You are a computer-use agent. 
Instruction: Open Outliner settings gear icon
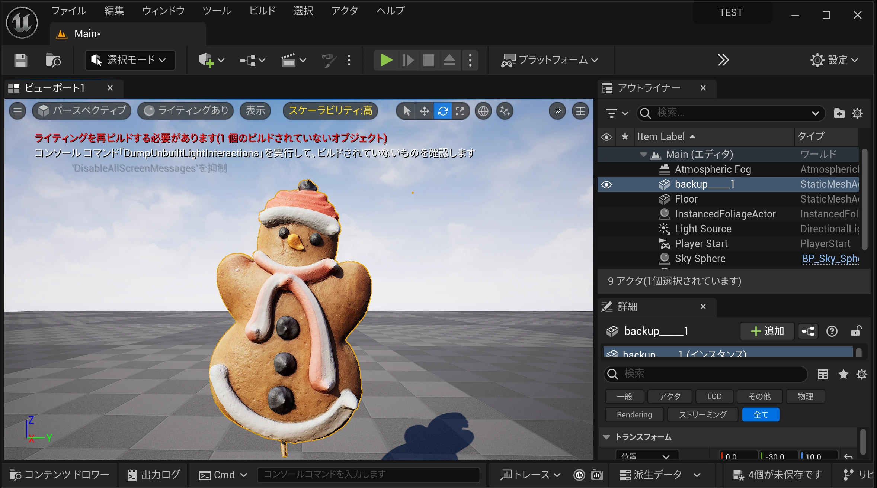[857, 113]
